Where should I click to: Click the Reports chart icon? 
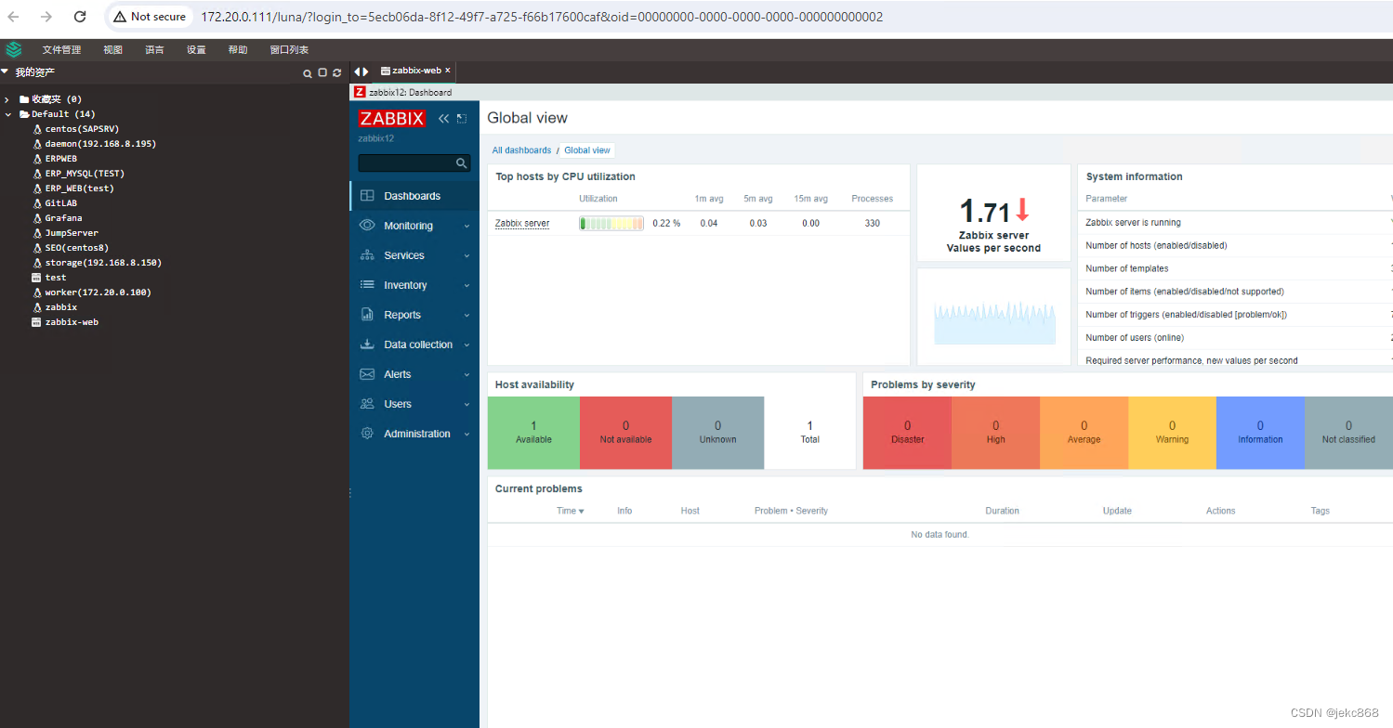[x=367, y=315]
